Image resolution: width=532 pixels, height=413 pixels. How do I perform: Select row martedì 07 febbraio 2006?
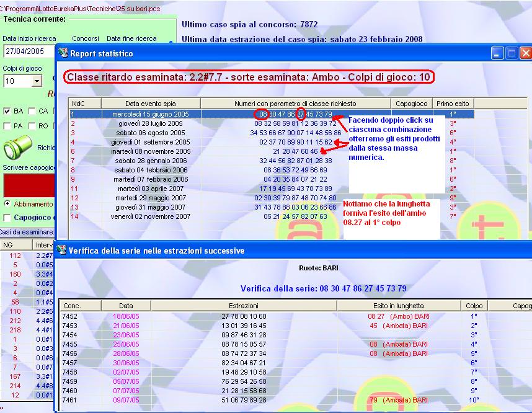[x=272, y=179]
